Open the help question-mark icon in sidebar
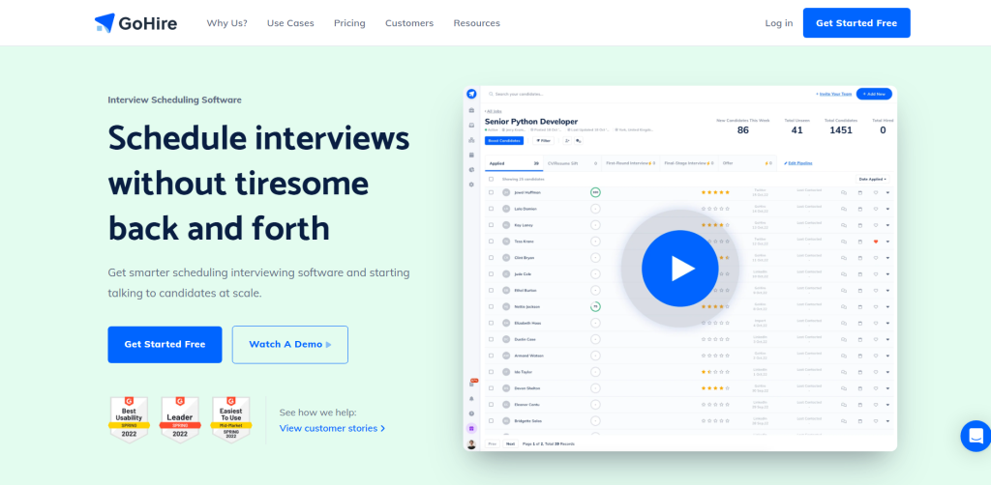This screenshot has width=991, height=485. (471, 414)
